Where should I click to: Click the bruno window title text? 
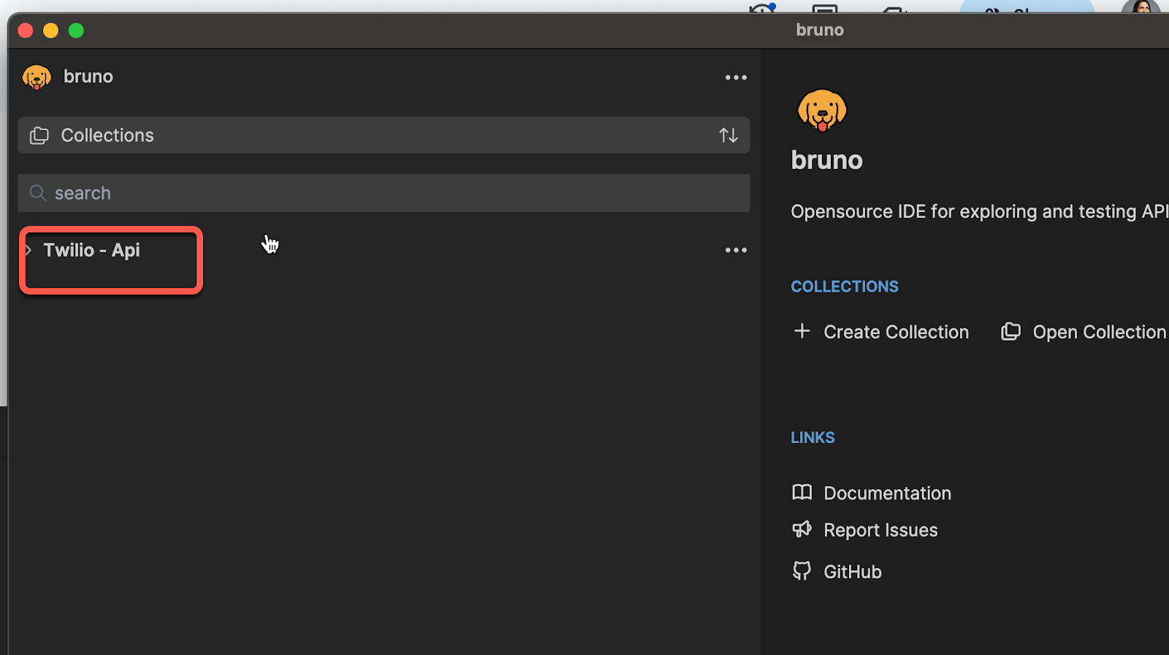coord(820,30)
